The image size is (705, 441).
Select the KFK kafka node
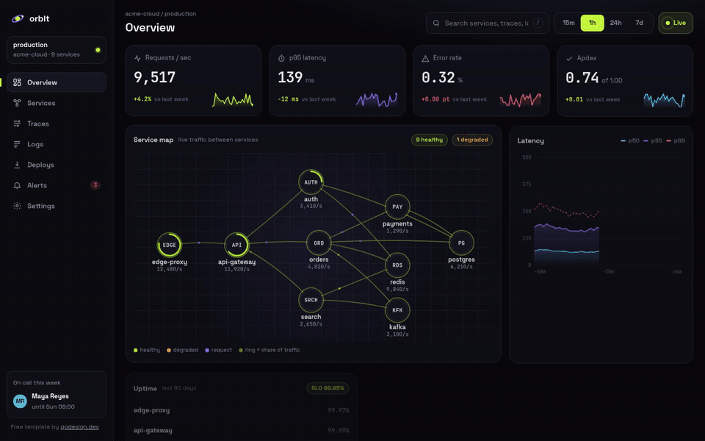[397, 310]
